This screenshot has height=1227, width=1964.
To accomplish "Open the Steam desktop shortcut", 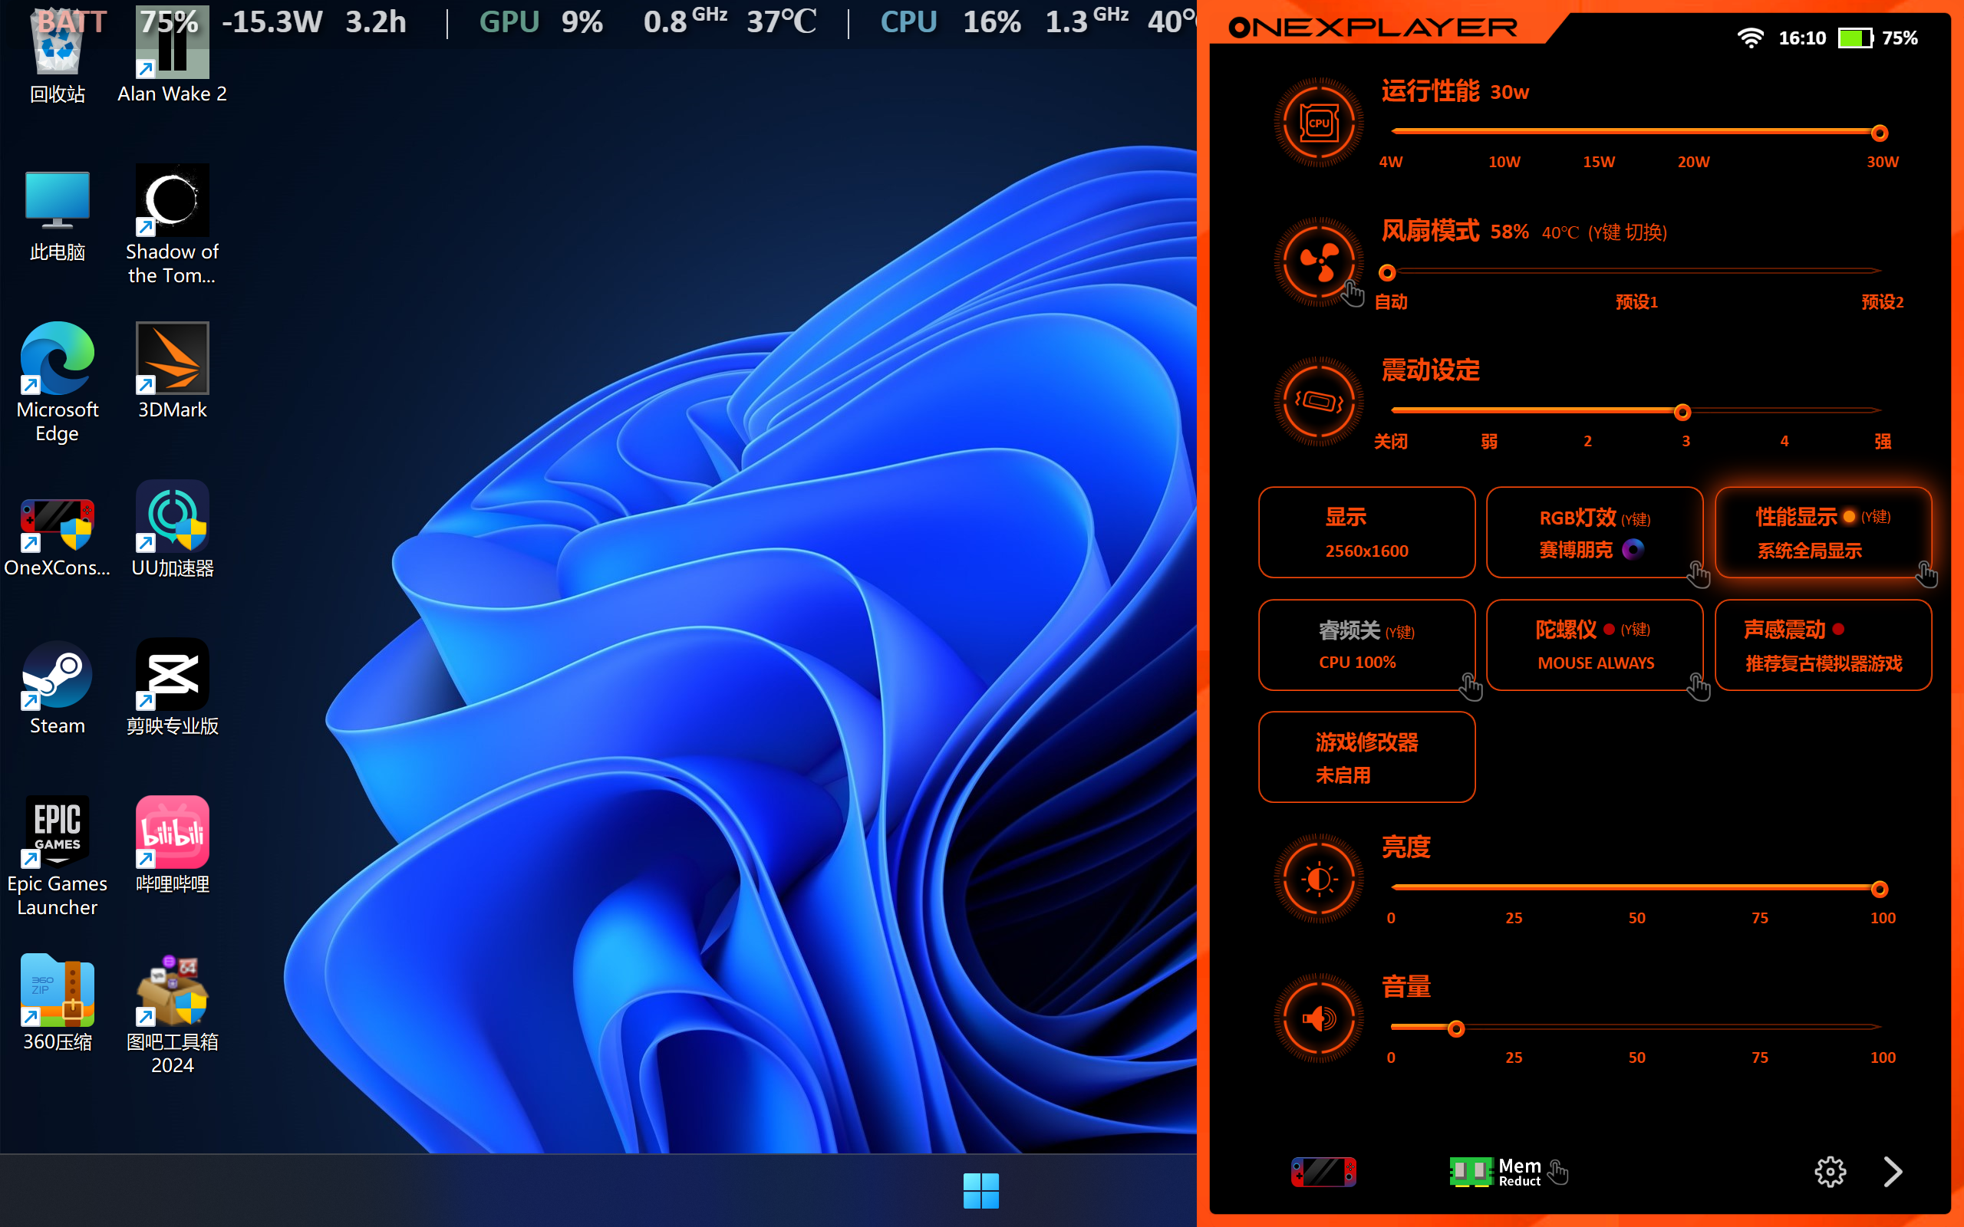I will coord(57,688).
